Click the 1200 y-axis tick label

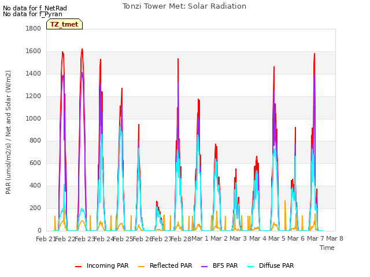(34, 96)
